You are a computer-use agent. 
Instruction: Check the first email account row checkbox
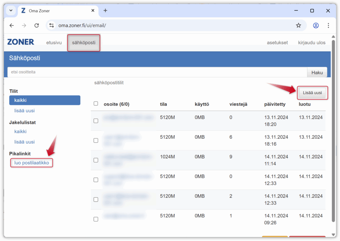pos(96,121)
